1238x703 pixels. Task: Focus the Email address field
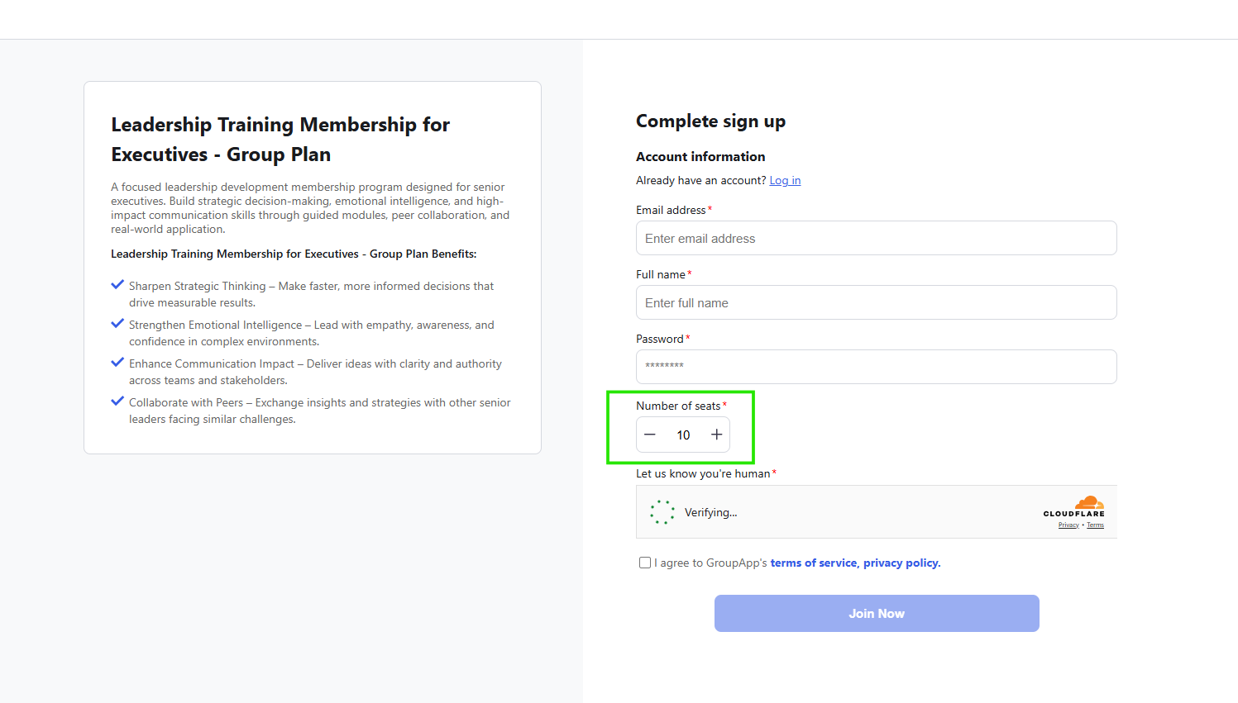(876, 238)
